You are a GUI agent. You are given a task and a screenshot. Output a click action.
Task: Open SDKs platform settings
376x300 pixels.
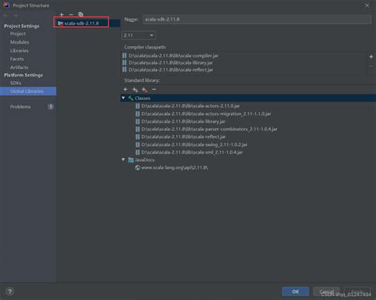16,83
